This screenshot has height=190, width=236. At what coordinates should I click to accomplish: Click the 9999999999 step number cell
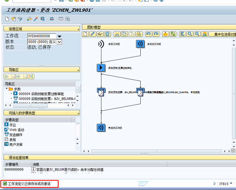pyautogui.click(x=14, y=169)
